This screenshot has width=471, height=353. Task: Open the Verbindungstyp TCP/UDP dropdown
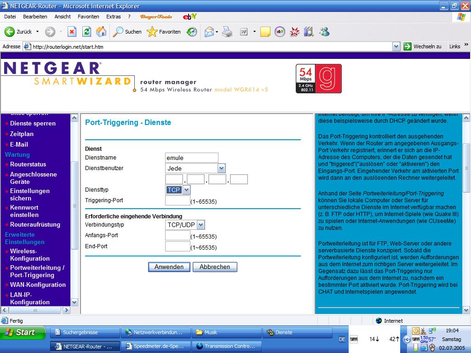coord(185,224)
